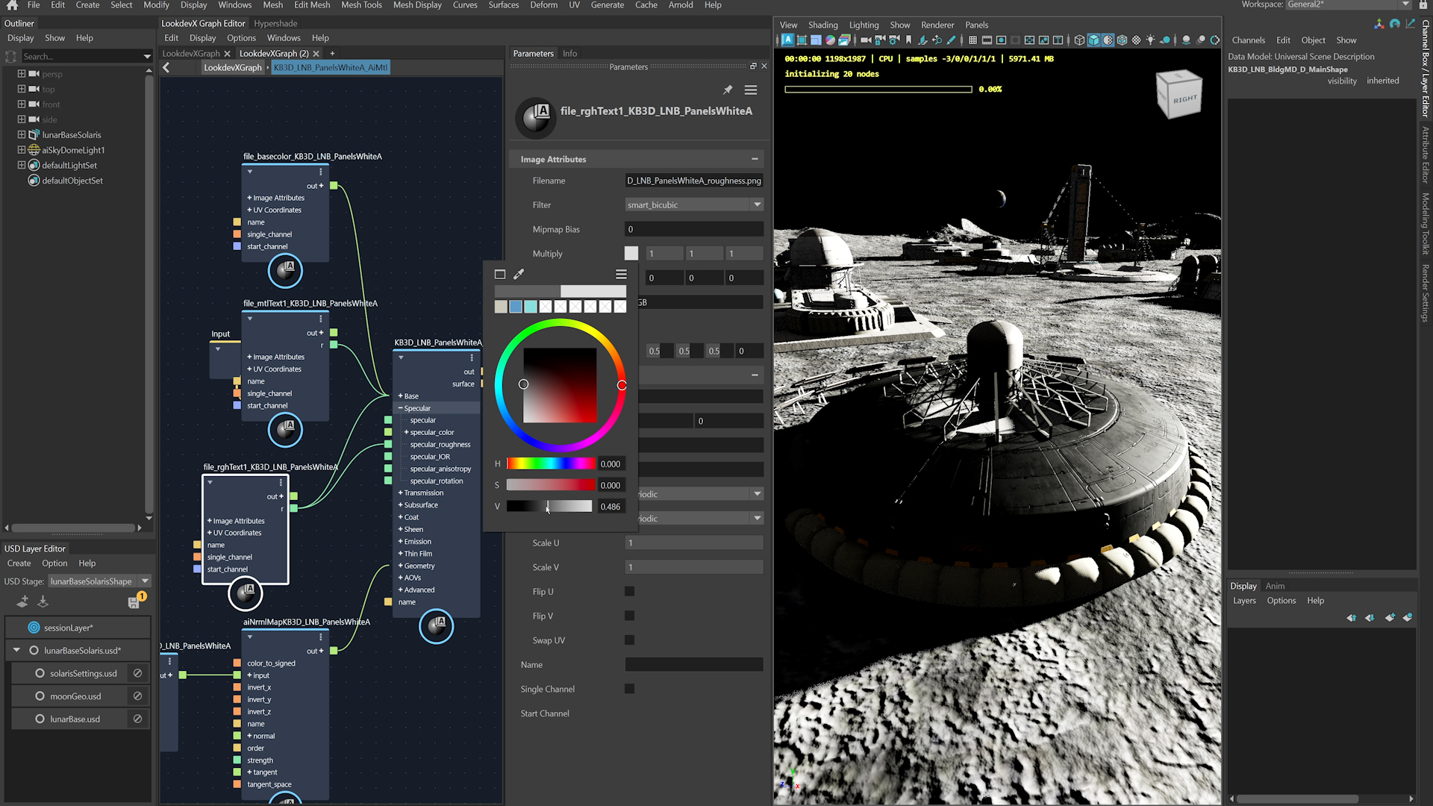This screenshot has width=1433, height=806.
Task: Select the paint brush icon in Parameters panel
Action: pos(518,274)
